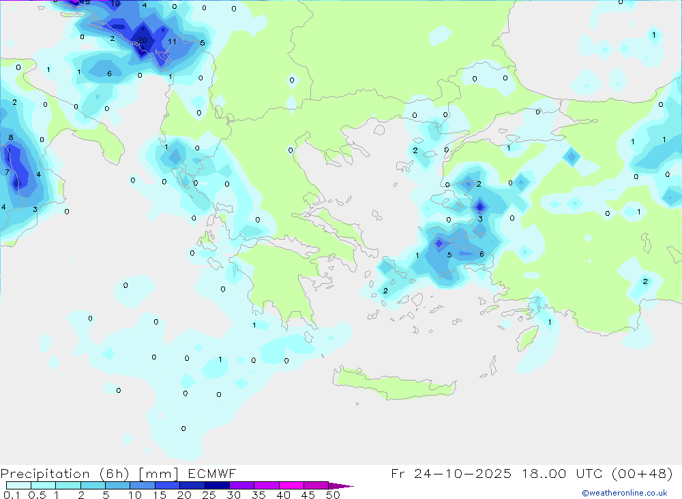The width and height of the screenshot is (682, 499).
Task: Pick the 2–5 mm legend color swatch
Action: click(93, 485)
